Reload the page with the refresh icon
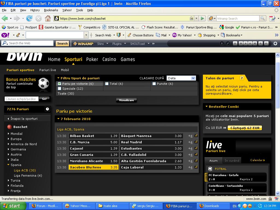The width and height of the screenshot is (280, 210). click(29, 18)
